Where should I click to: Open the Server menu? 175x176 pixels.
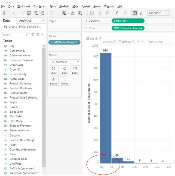click(x=97, y=7)
